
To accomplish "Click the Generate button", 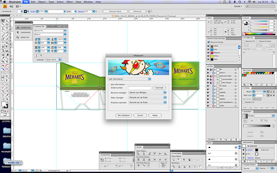I will 159,88.
